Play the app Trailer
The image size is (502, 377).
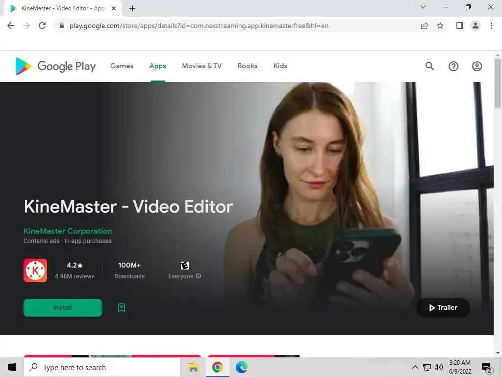click(x=443, y=308)
